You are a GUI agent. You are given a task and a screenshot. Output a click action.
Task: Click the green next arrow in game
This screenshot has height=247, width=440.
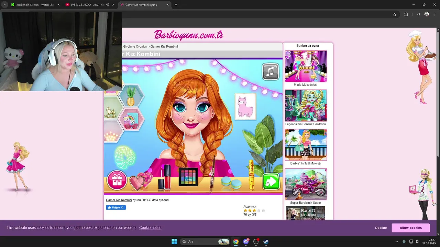click(271, 181)
